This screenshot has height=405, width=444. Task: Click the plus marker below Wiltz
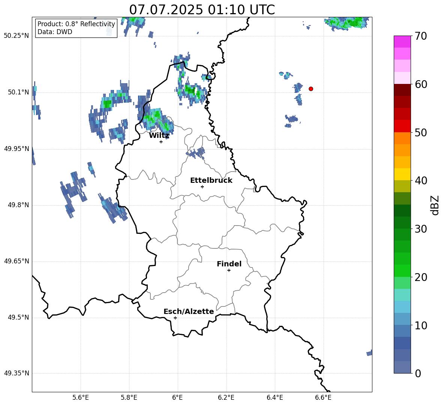pos(161,142)
